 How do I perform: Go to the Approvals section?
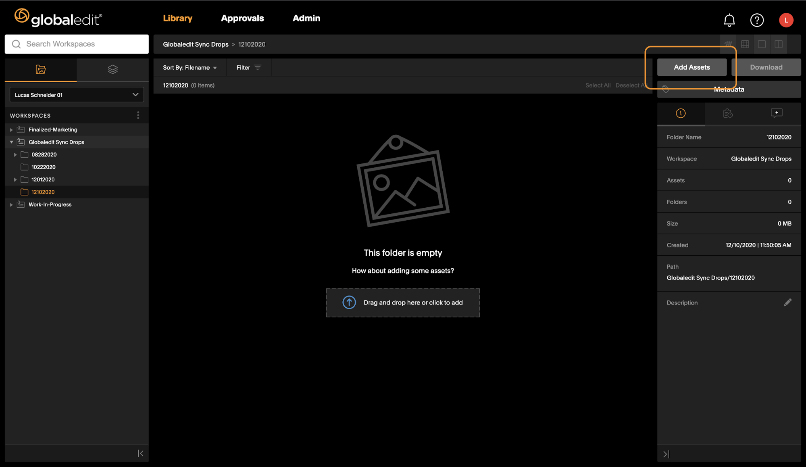click(x=242, y=18)
